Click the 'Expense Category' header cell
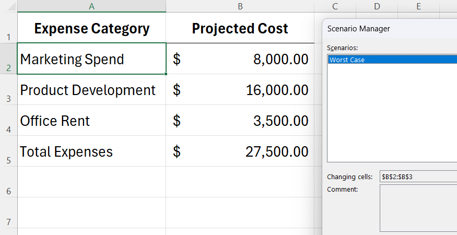The width and height of the screenshot is (457, 235). tap(91, 28)
